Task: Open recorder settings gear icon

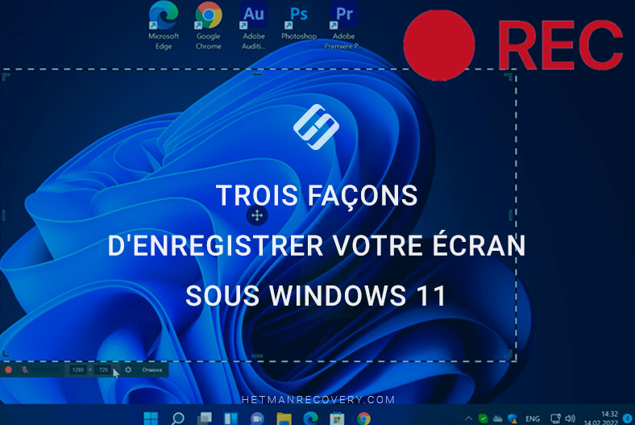Action: (128, 369)
